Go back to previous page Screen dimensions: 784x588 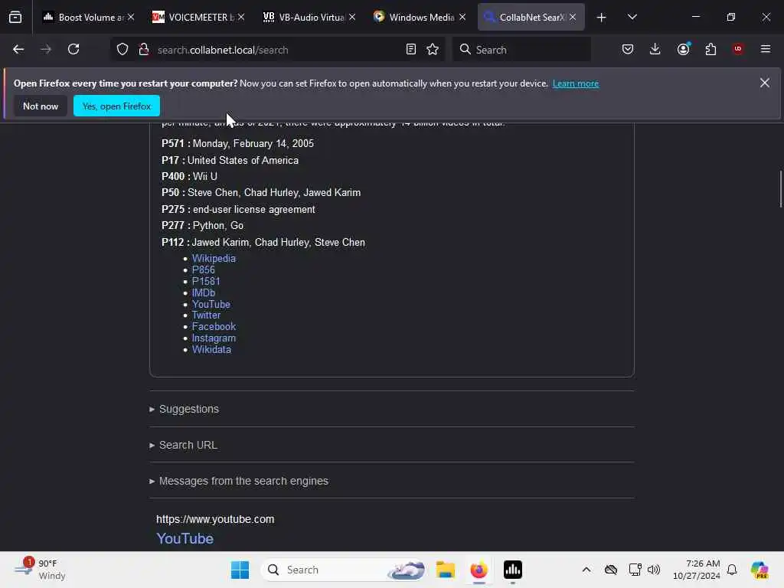18,49
